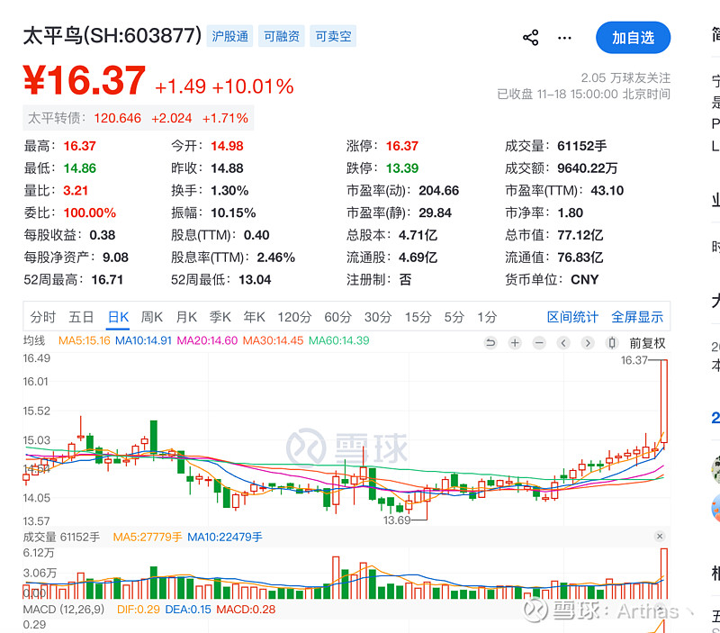Click the 可卖空 tag

tap(333, 36)
